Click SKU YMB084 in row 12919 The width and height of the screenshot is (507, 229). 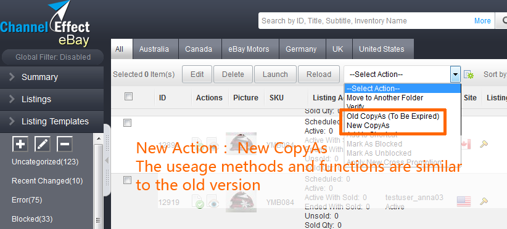tap(280, 203)
